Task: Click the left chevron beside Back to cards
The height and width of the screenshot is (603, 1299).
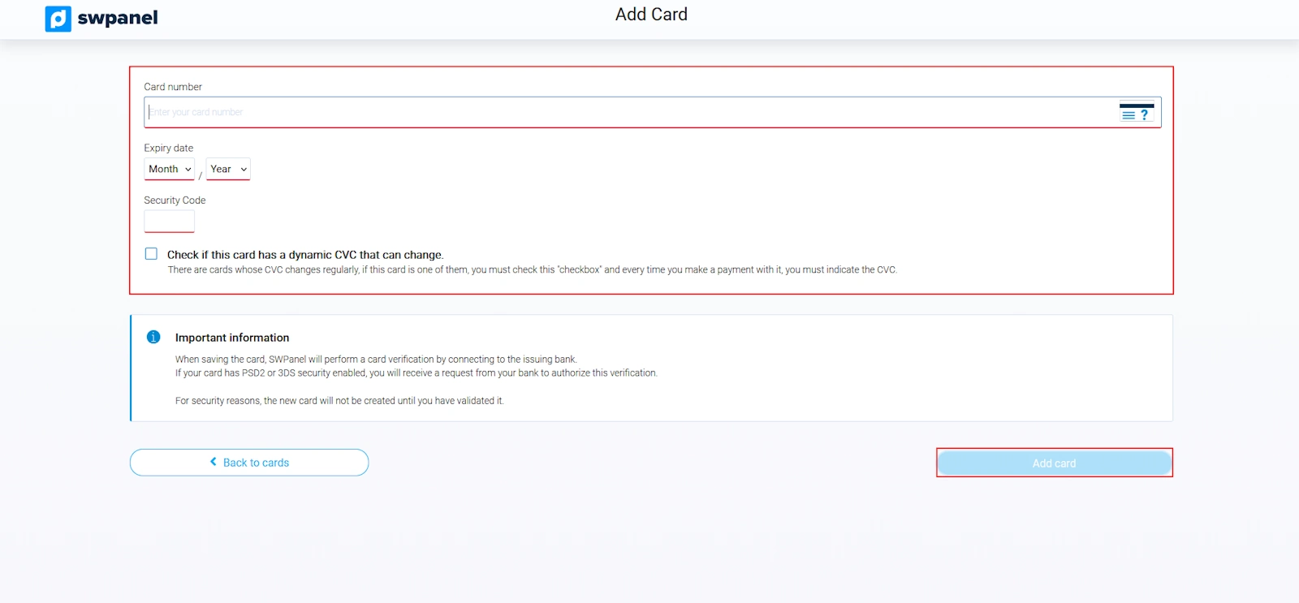Action: [214, 462]
